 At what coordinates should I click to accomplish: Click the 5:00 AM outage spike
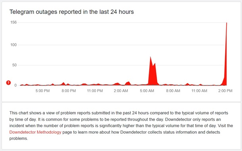(150, 57)
